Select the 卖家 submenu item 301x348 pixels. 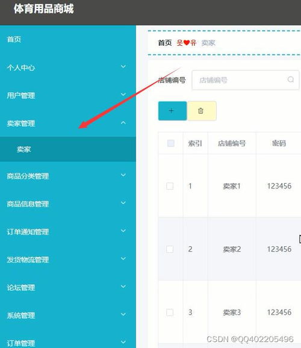pyautogui.click(x=68, y=149)
